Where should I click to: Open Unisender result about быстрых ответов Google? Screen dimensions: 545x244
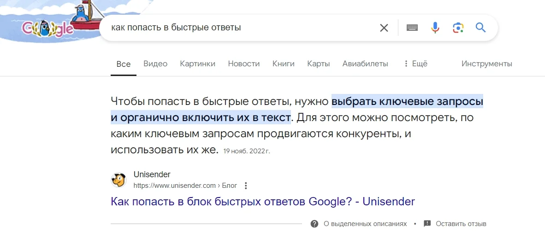pos(263,202)
